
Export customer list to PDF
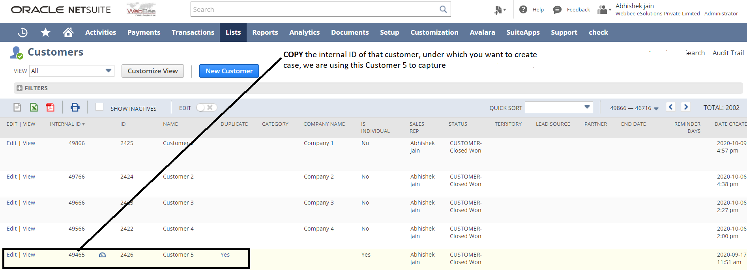(x=50, y=107)
